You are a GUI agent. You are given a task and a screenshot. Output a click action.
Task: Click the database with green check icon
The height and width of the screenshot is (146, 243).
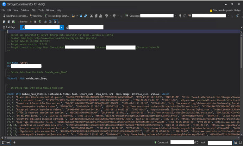pos(14,22)
